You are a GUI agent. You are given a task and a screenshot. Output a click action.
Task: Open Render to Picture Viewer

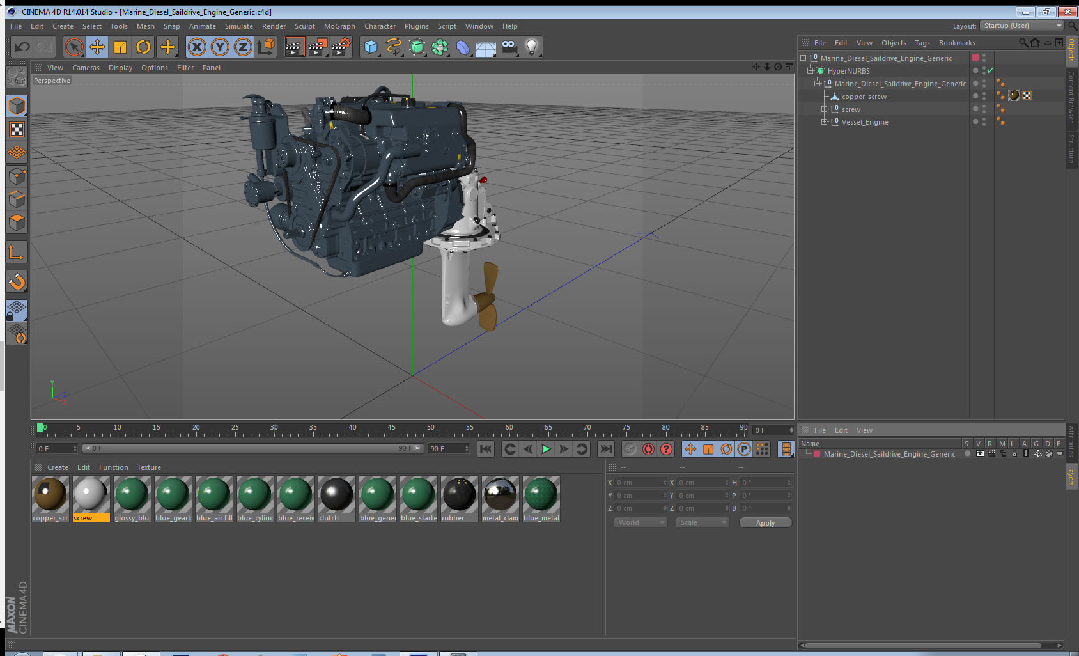coord(318,47)
